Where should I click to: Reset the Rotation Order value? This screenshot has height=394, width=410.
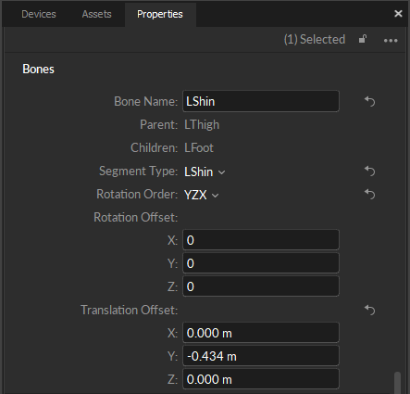tap(369, 194)
